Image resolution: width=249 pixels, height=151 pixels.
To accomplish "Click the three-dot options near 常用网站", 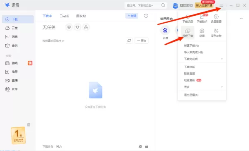I will [242, 18].
